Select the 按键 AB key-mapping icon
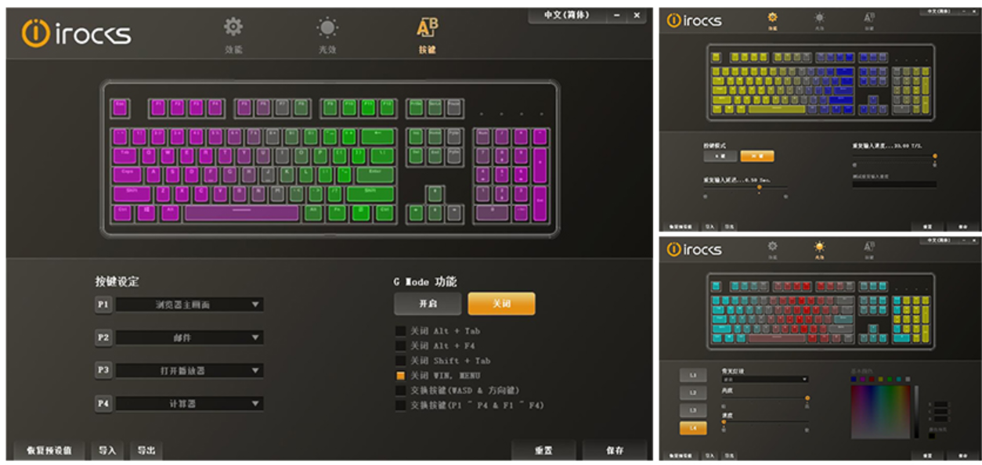Screen dimensions: 982x465 tap(427, 27)
